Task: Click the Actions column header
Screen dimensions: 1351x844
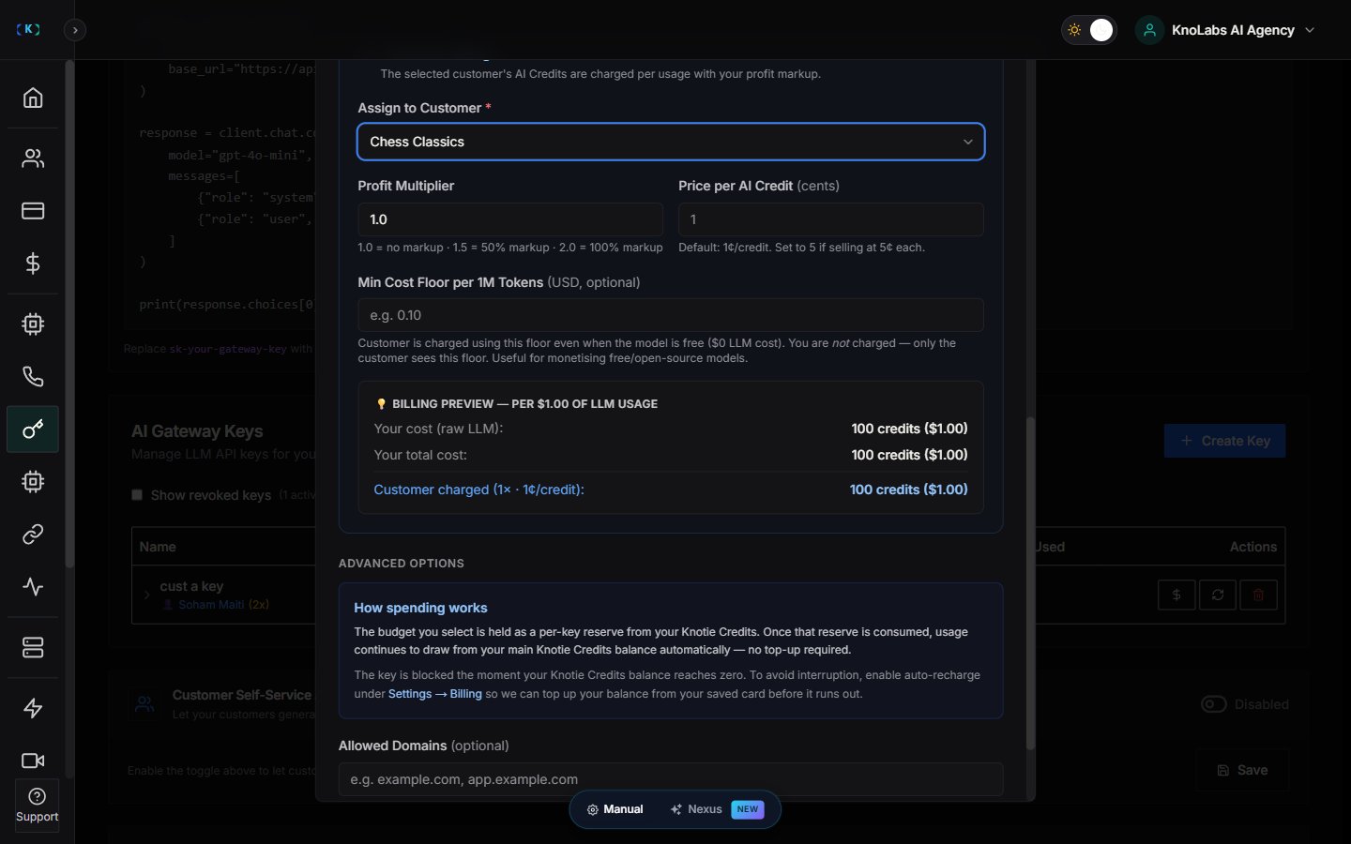Action: [x=1253, y=547]
